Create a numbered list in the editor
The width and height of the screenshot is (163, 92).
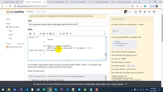[x=60, y=33]
